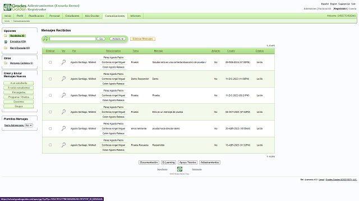View the 04-OCT-2023 message via magnifier
This screenshot has height=201, width=359.
click(x=63, y=112)
